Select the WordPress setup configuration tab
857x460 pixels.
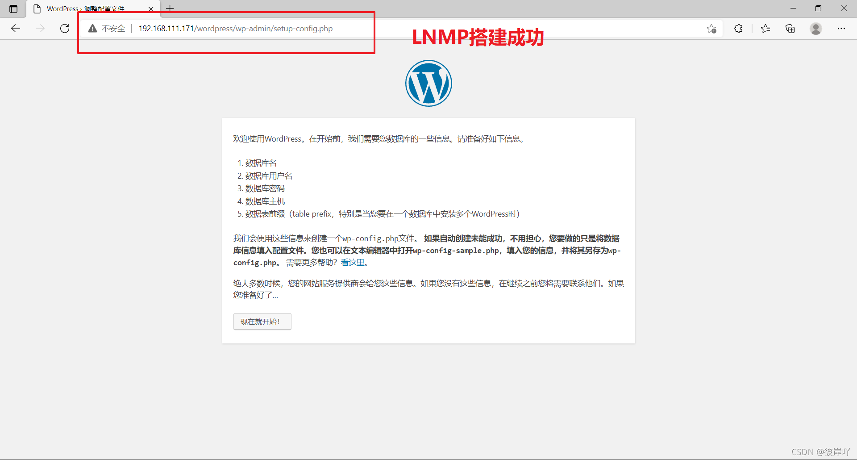point(93,9)
